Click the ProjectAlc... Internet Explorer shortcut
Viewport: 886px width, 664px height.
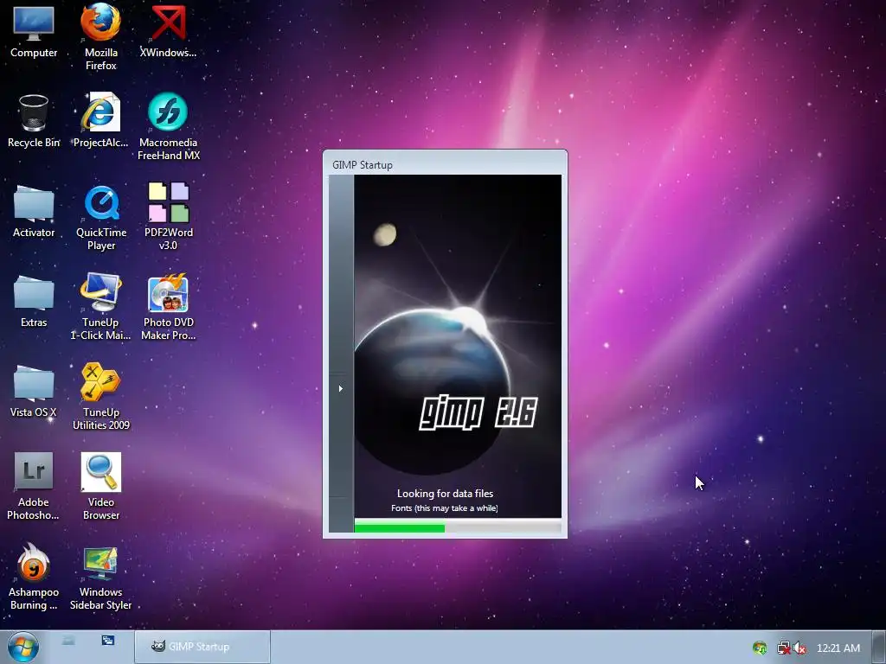(x=100, y=121)
